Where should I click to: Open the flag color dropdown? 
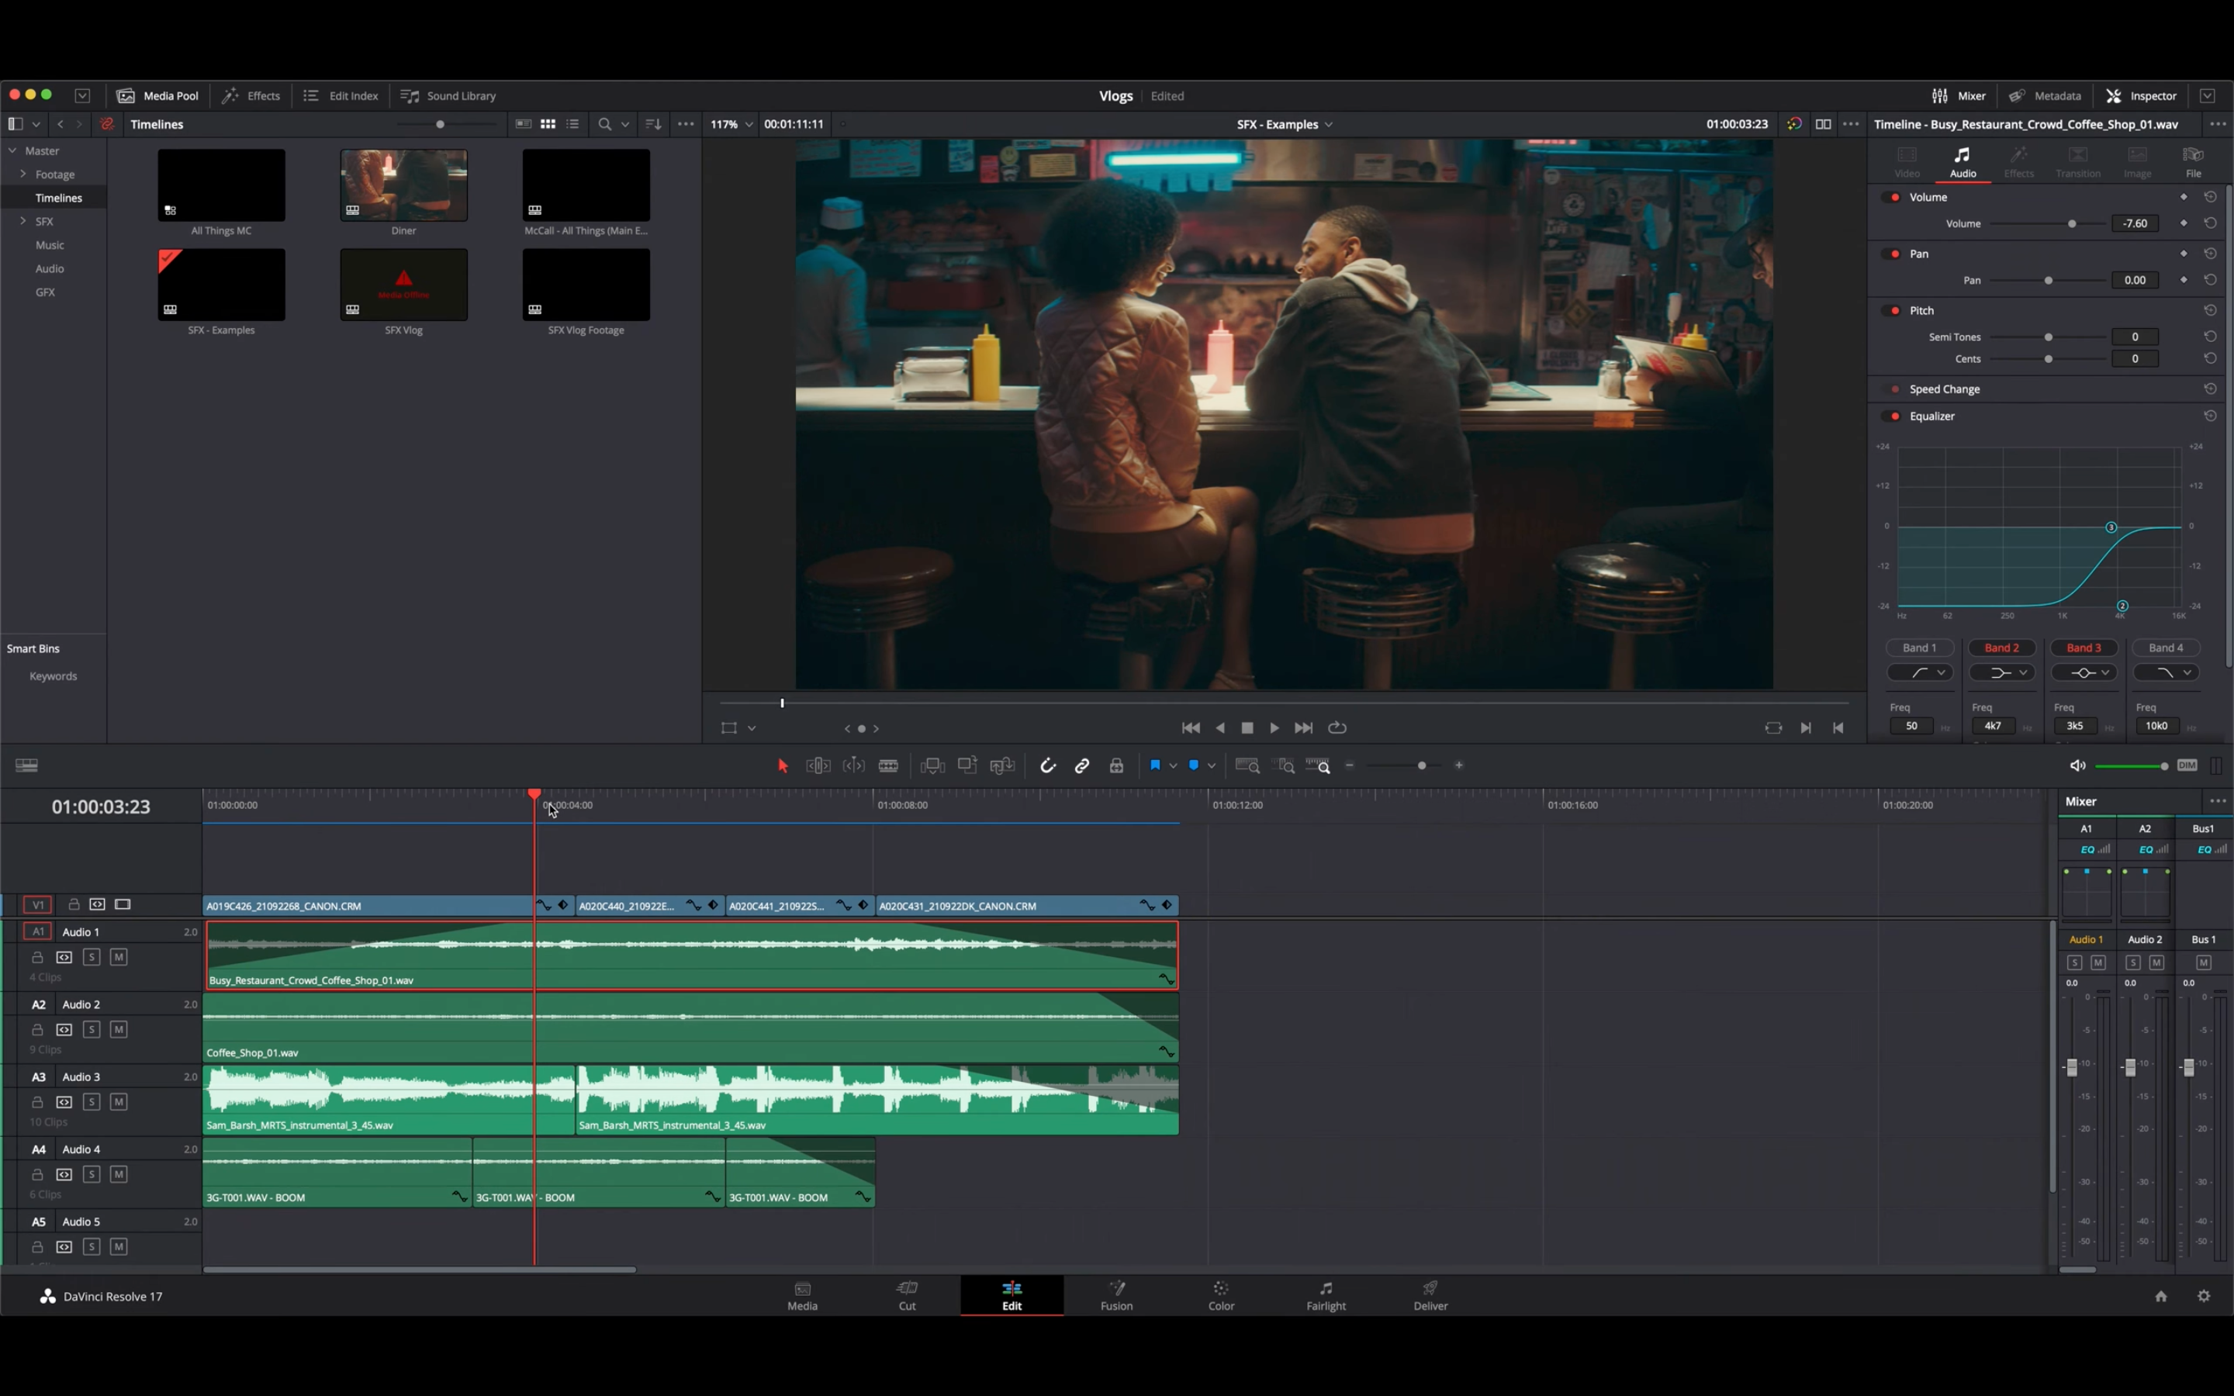[1174, 765]
